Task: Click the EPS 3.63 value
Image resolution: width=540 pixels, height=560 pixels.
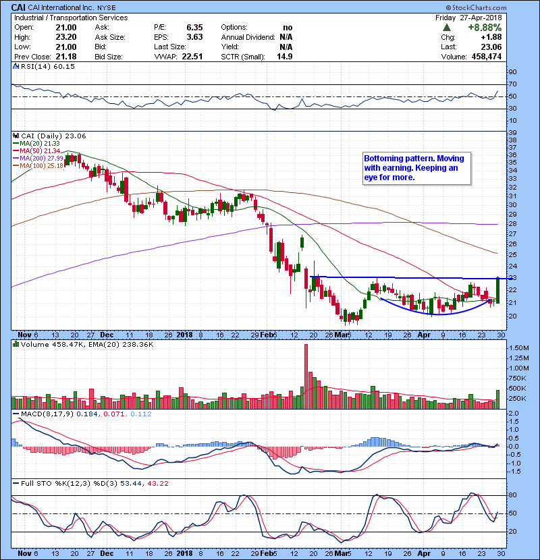Action: coord(194,37)
